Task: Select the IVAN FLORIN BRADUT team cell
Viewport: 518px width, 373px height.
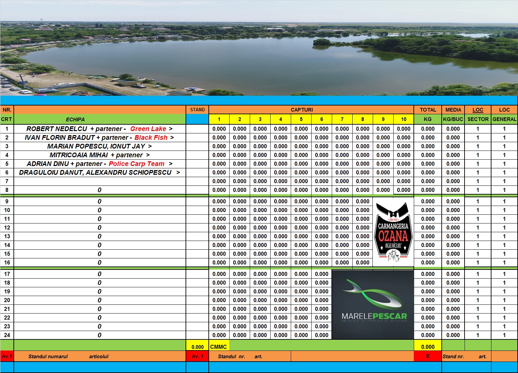Action: [100, 137]
